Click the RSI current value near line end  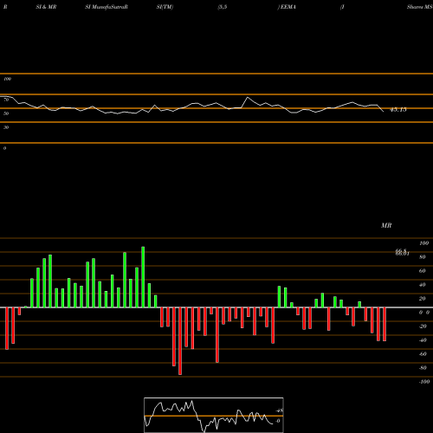coord(398,109)
